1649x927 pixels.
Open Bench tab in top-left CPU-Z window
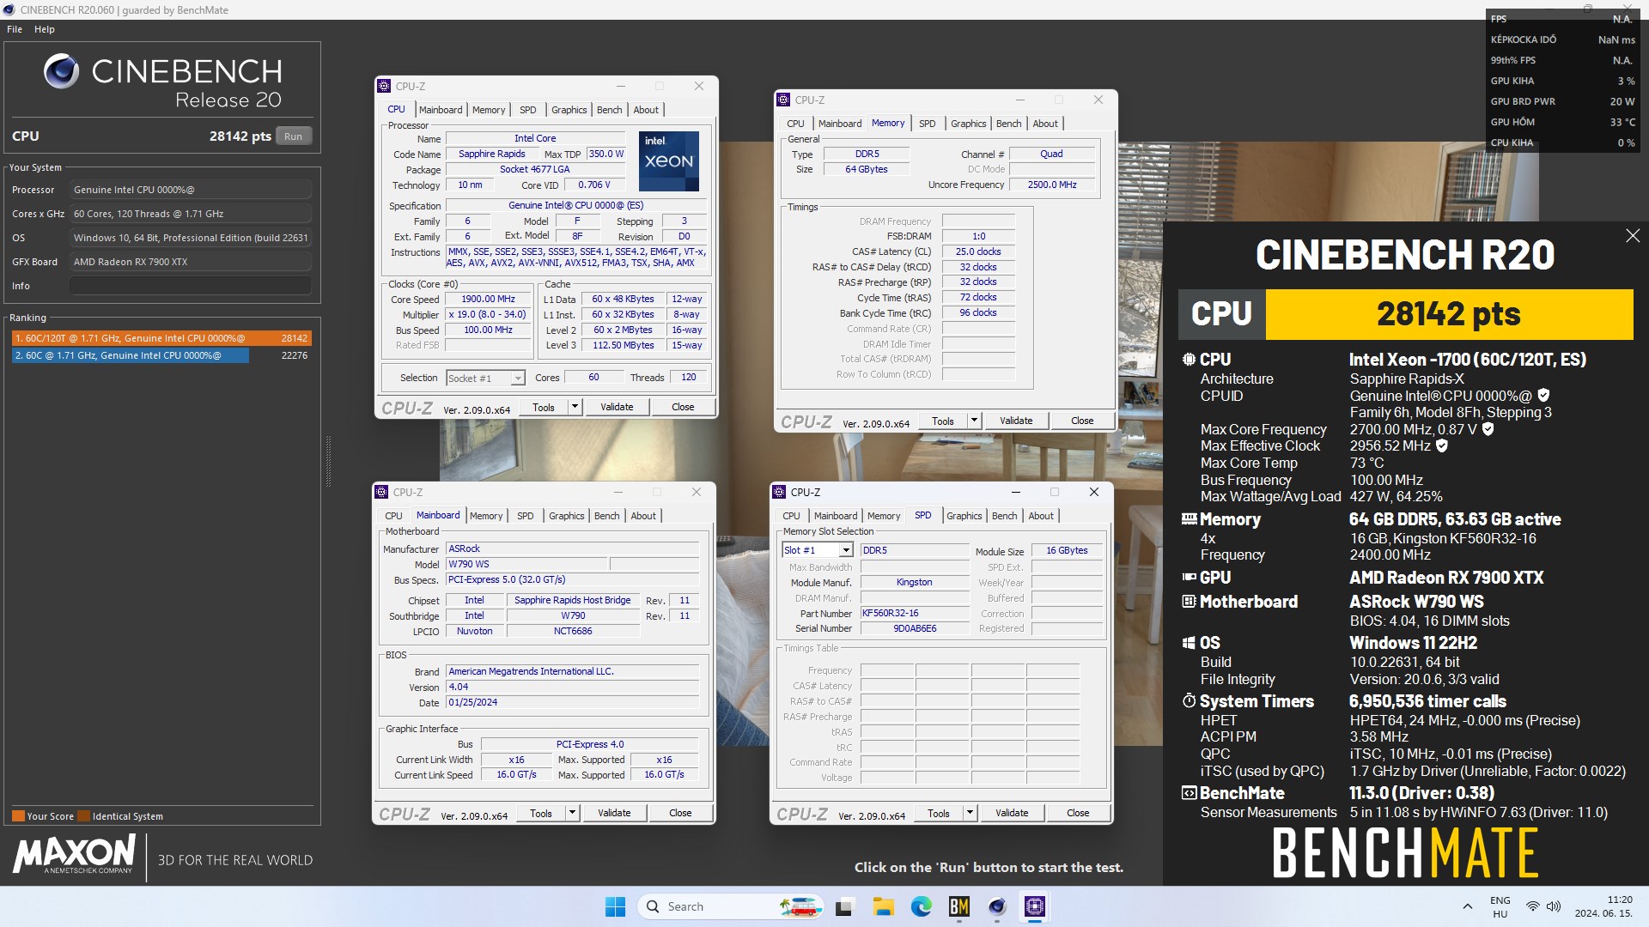pos(609,110)
